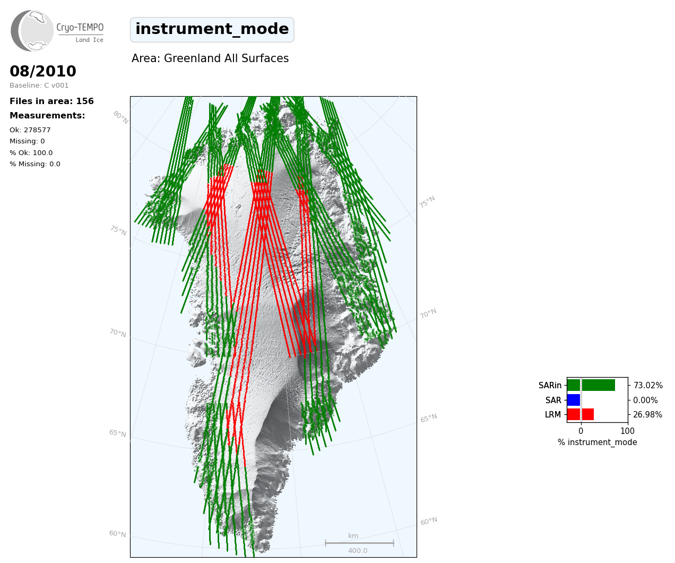Click the right 65°N latitude label
Image resolution: width=675 pixels, height=563 pixels.
tap(429, 418)
